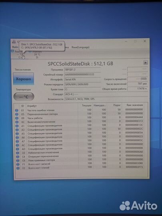Select the Всего хост-записей attribute
Screen dimensions: 162x216
[39, 164]
